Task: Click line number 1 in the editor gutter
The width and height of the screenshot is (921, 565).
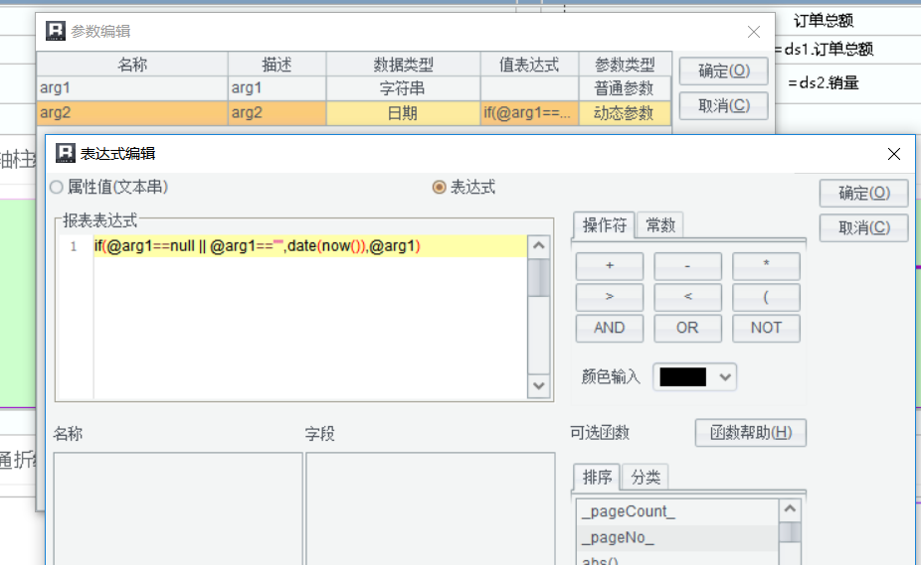Action: (x=74, y=246)
